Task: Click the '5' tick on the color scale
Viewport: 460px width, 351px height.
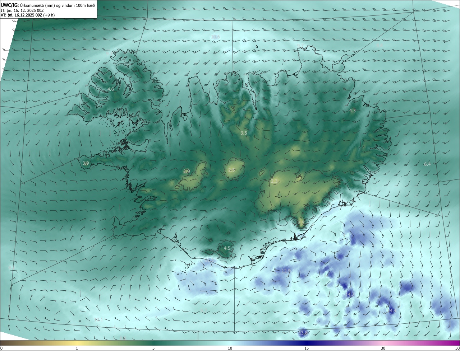Action: click(x=153, y=348)
